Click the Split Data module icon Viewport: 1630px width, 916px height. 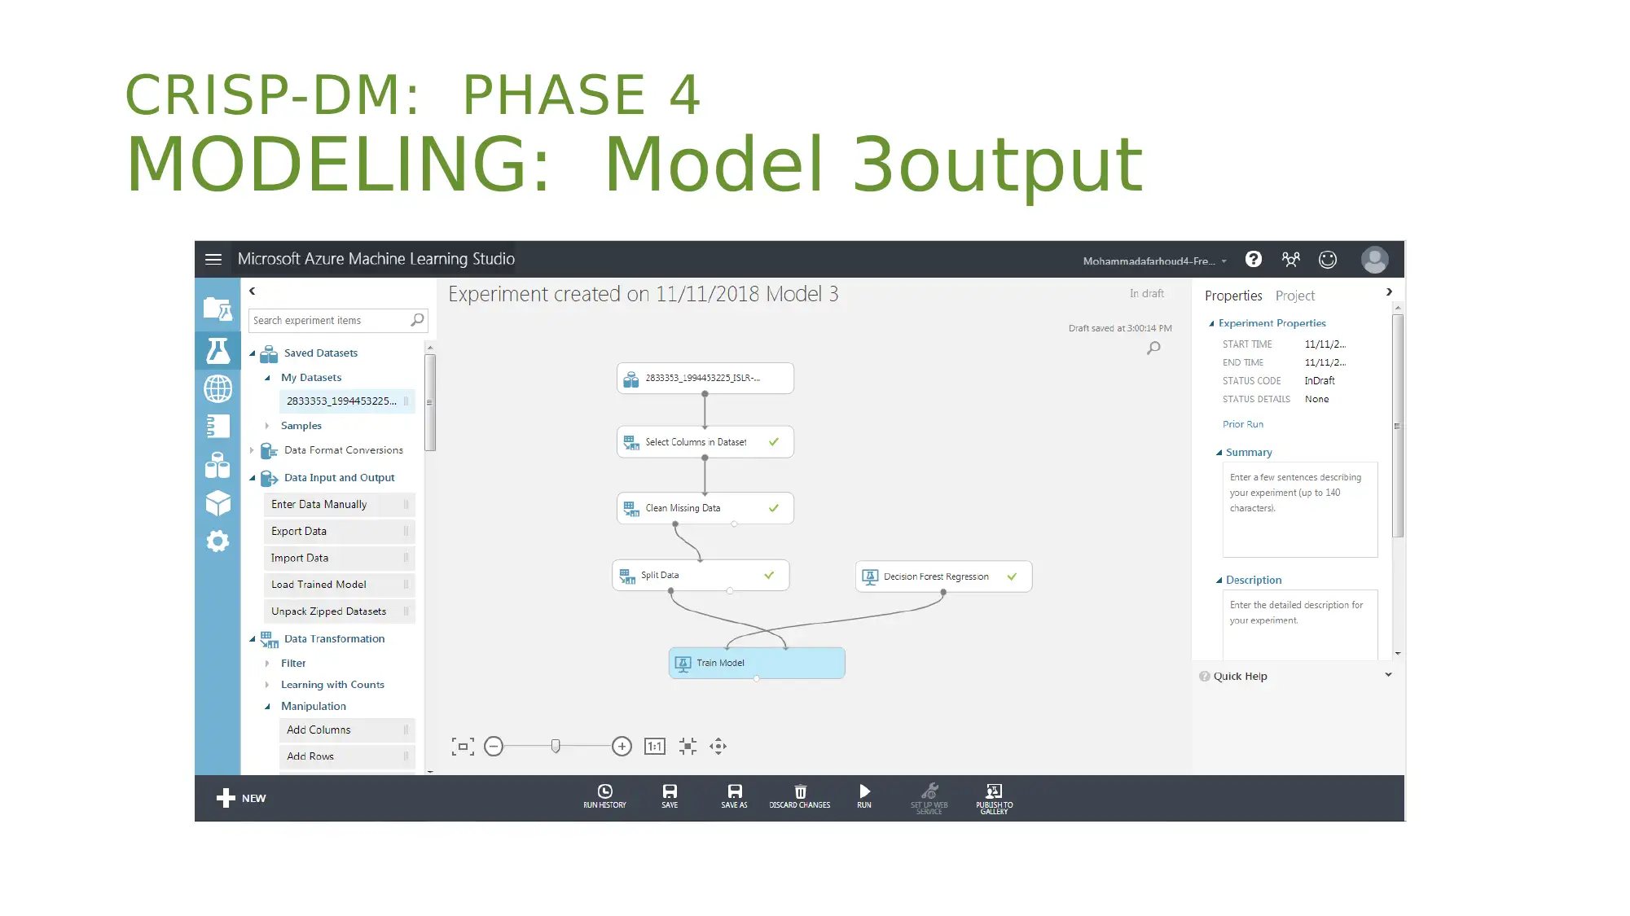click(628, 575)
